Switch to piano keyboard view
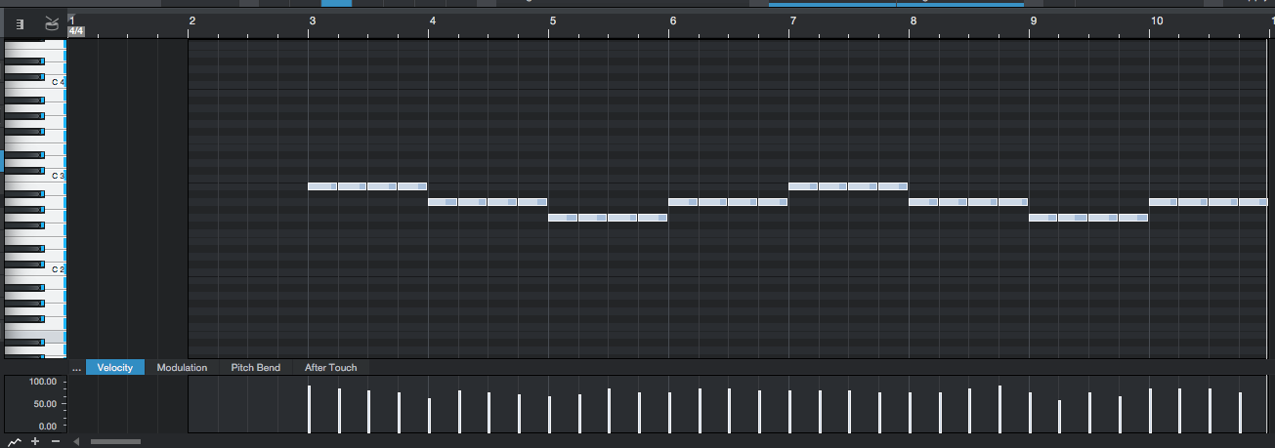Image resolution: width=1275 pixels, height=448 pixels. click(21, 24)
